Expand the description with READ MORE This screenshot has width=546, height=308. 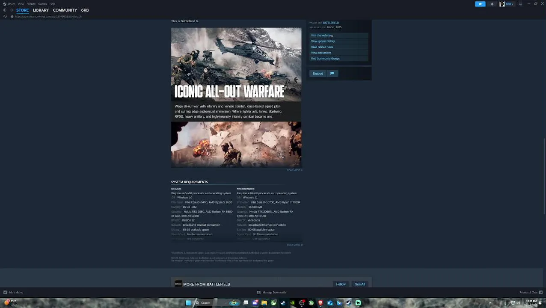pos(294,170)
